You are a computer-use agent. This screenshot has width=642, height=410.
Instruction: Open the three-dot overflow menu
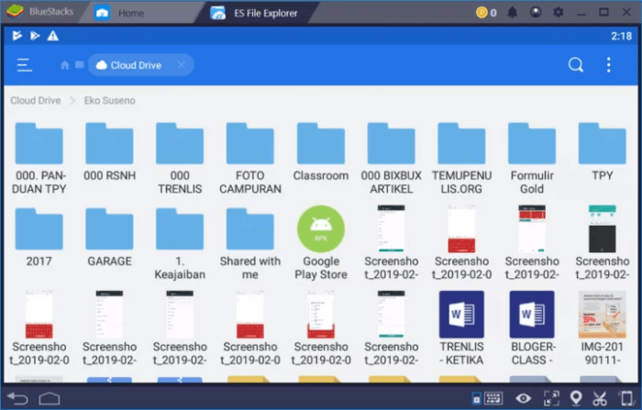pos(609,65)
